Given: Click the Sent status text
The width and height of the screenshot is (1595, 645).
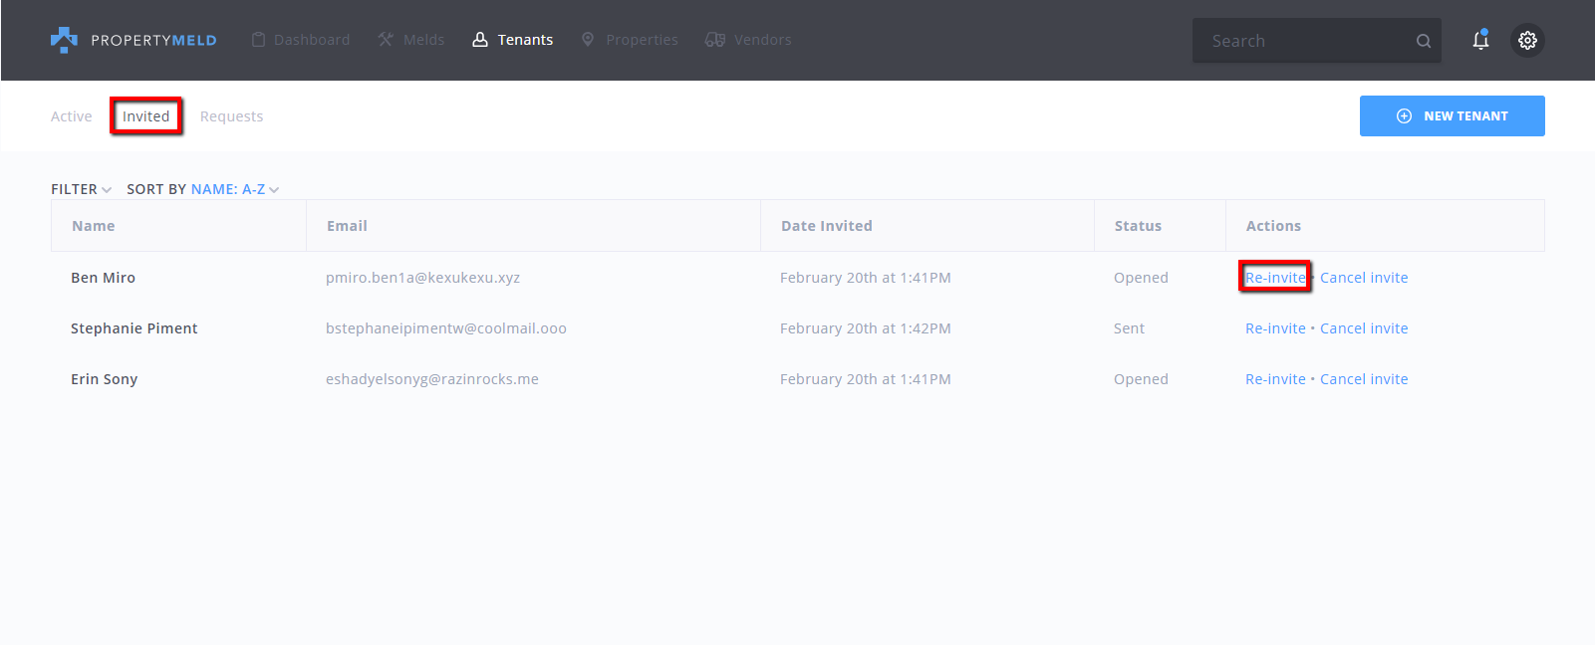Looking at the screenshot, I should click(x=1129, y=328).
